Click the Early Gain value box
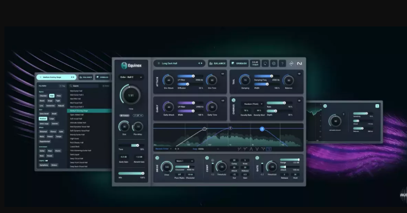This screenshot has height=213, width=407. point(123,157)
